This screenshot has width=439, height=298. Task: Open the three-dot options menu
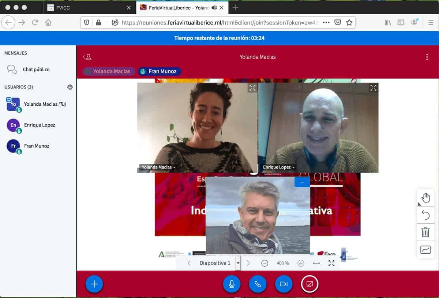tap(427, 57)
